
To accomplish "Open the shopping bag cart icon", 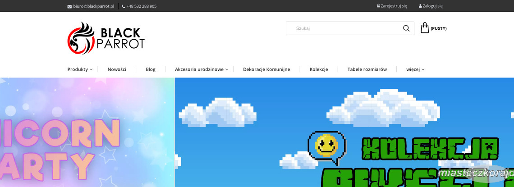I will click(425, 28).
